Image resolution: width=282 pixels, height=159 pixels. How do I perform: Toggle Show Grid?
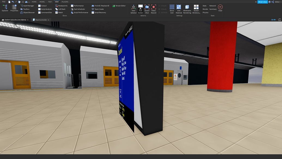(172, 8)
